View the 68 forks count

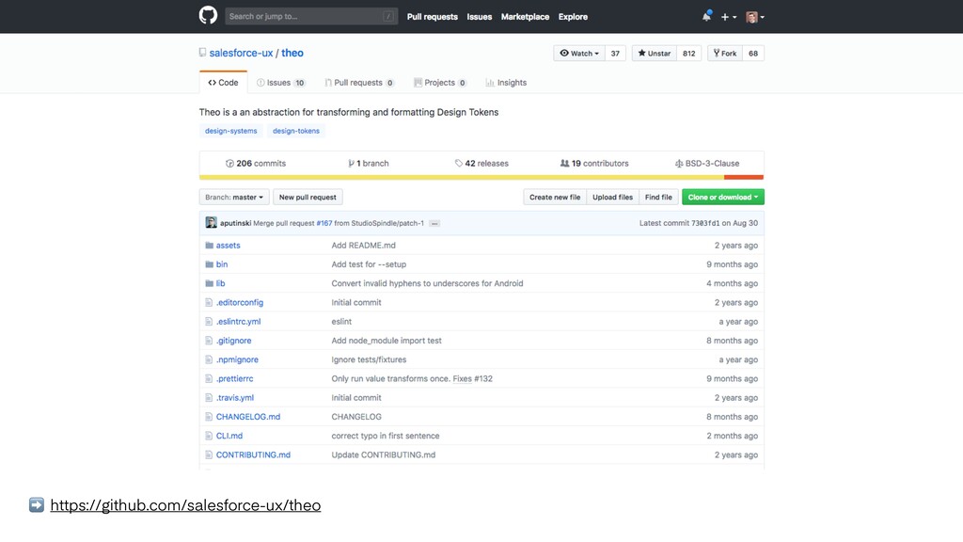point(753,54)
